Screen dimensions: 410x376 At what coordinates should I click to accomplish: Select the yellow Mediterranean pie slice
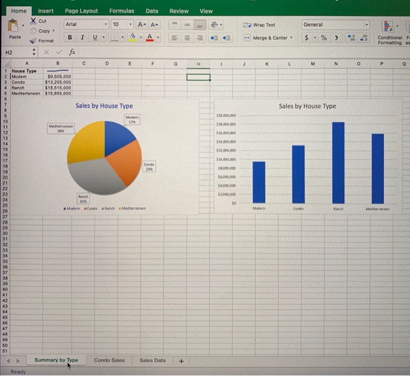coord(88,142)
